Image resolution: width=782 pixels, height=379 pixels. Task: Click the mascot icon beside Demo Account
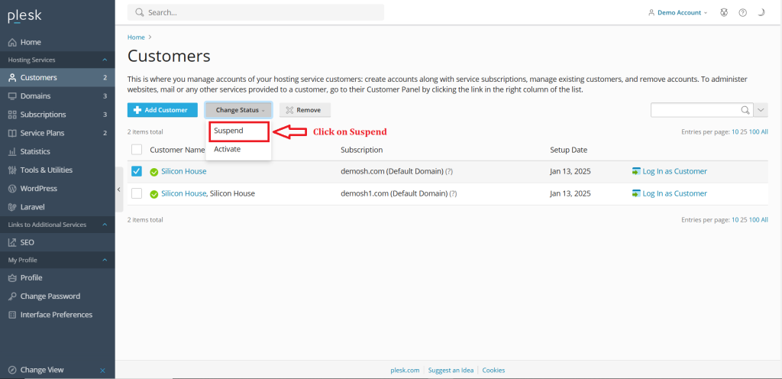(724, 13)
